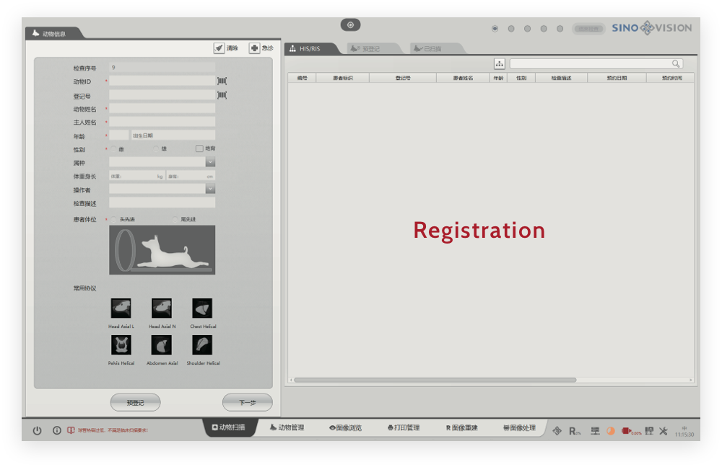Choose the 头先进 (head first) position radio
This screenshot has height=467, width=722.
click(113, 219)
